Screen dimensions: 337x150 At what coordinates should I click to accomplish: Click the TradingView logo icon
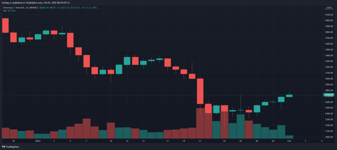[4, 146]
